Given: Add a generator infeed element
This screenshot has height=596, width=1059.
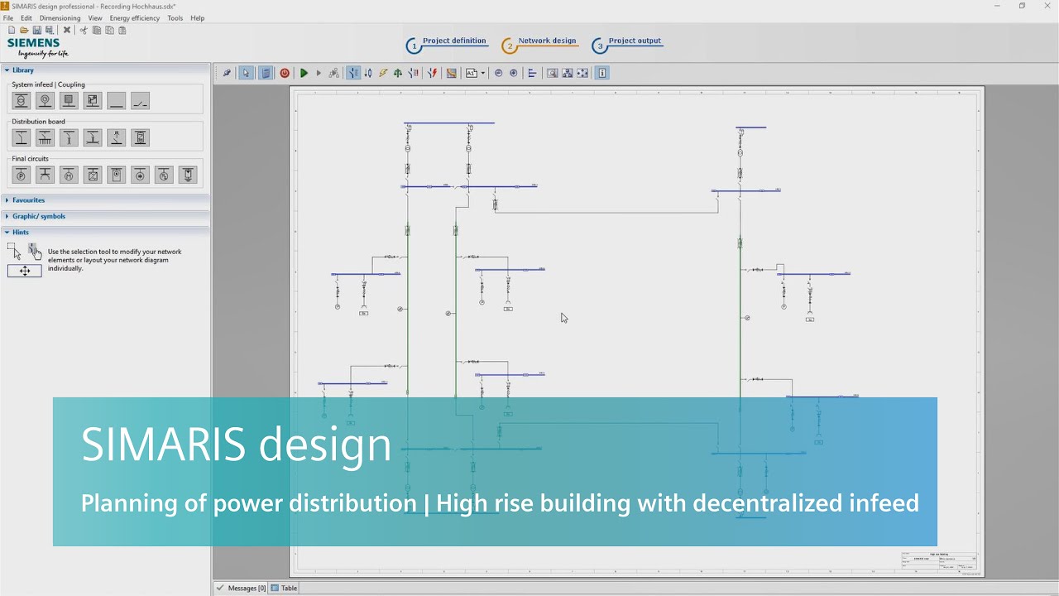Looking at the screenshot, I should (46, 101).
